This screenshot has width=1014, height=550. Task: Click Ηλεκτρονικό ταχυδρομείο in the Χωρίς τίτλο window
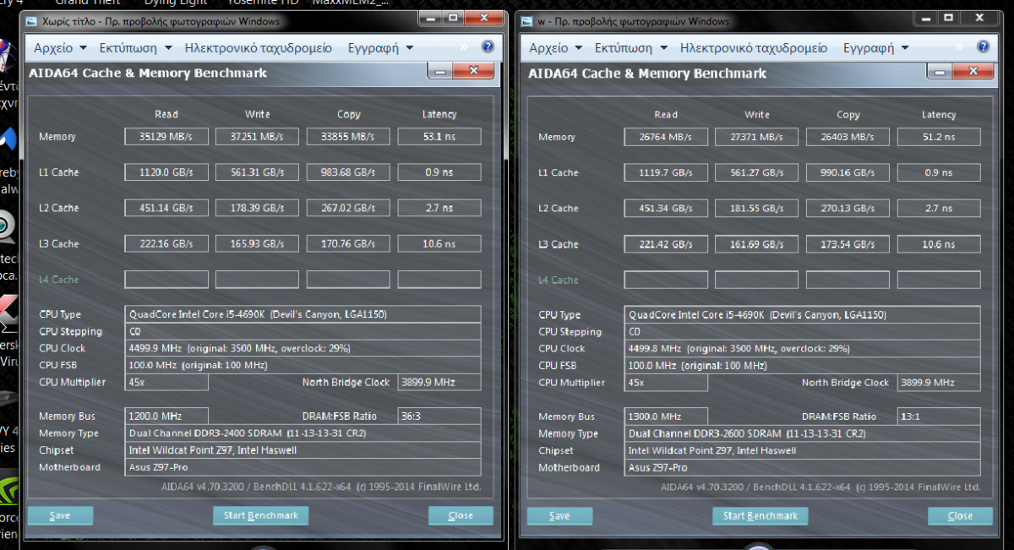pos(259,48)
